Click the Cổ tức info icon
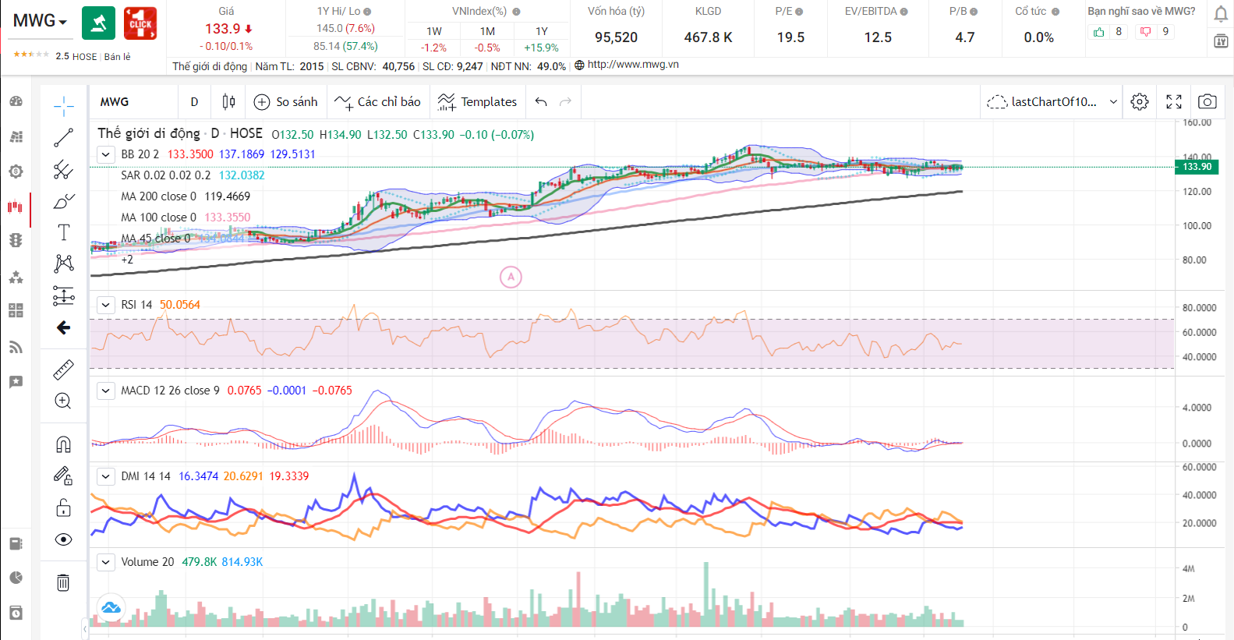 point(1055,12)
